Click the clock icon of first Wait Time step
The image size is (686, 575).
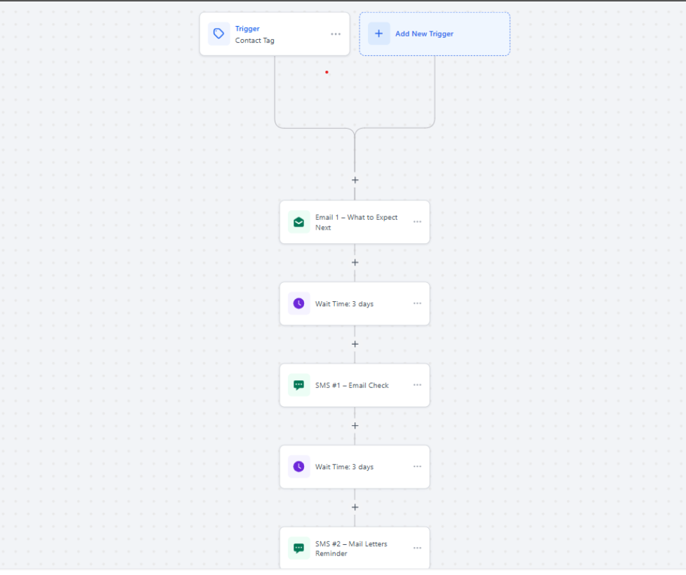click(x=299, y=303)
